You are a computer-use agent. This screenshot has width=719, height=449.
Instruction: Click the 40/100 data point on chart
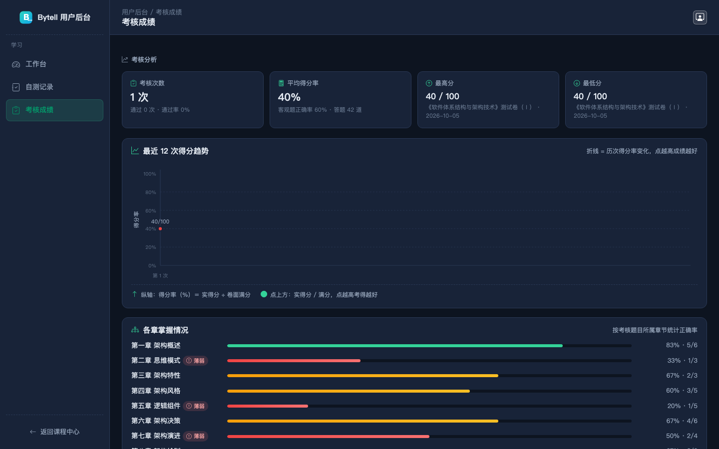[x=160, y=229]
